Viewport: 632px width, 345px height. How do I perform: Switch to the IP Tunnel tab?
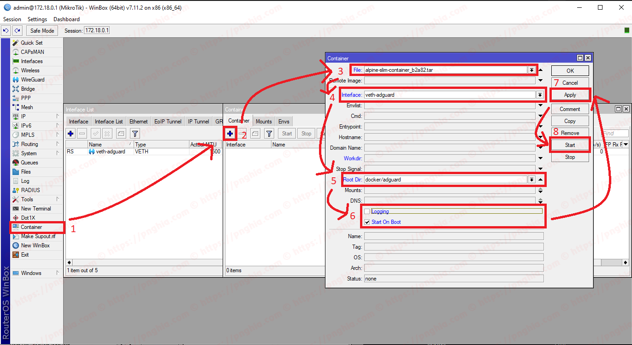(x=199, y=122)
